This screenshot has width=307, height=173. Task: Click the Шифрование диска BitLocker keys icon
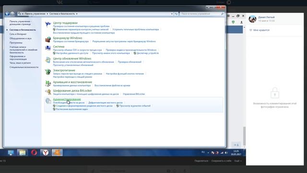tap(48, 92)
